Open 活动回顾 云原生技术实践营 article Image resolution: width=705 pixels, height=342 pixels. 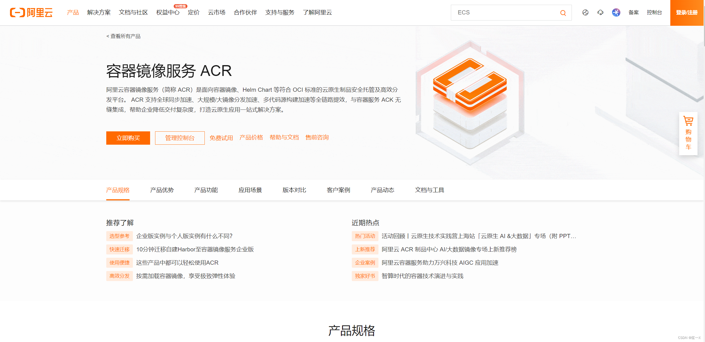click(x=479, y=236)
